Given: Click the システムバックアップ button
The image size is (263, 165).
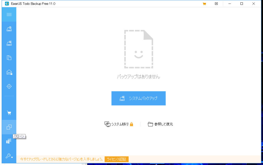Looking at the screenshot, I should [x=138, y=98].
